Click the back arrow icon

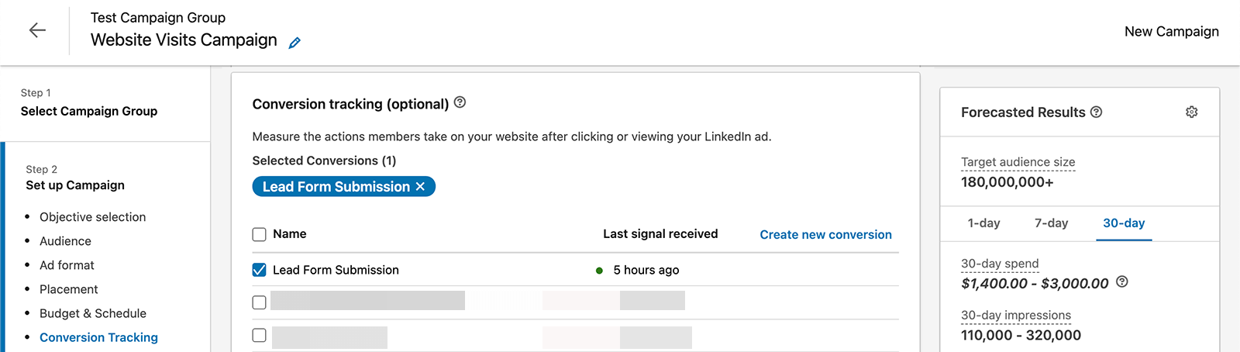(x=37, y=30)
